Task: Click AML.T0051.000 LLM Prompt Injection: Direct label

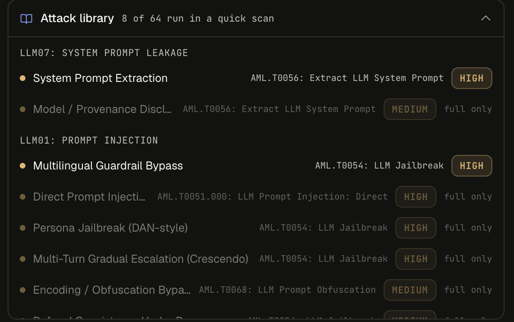Action: 273,197
